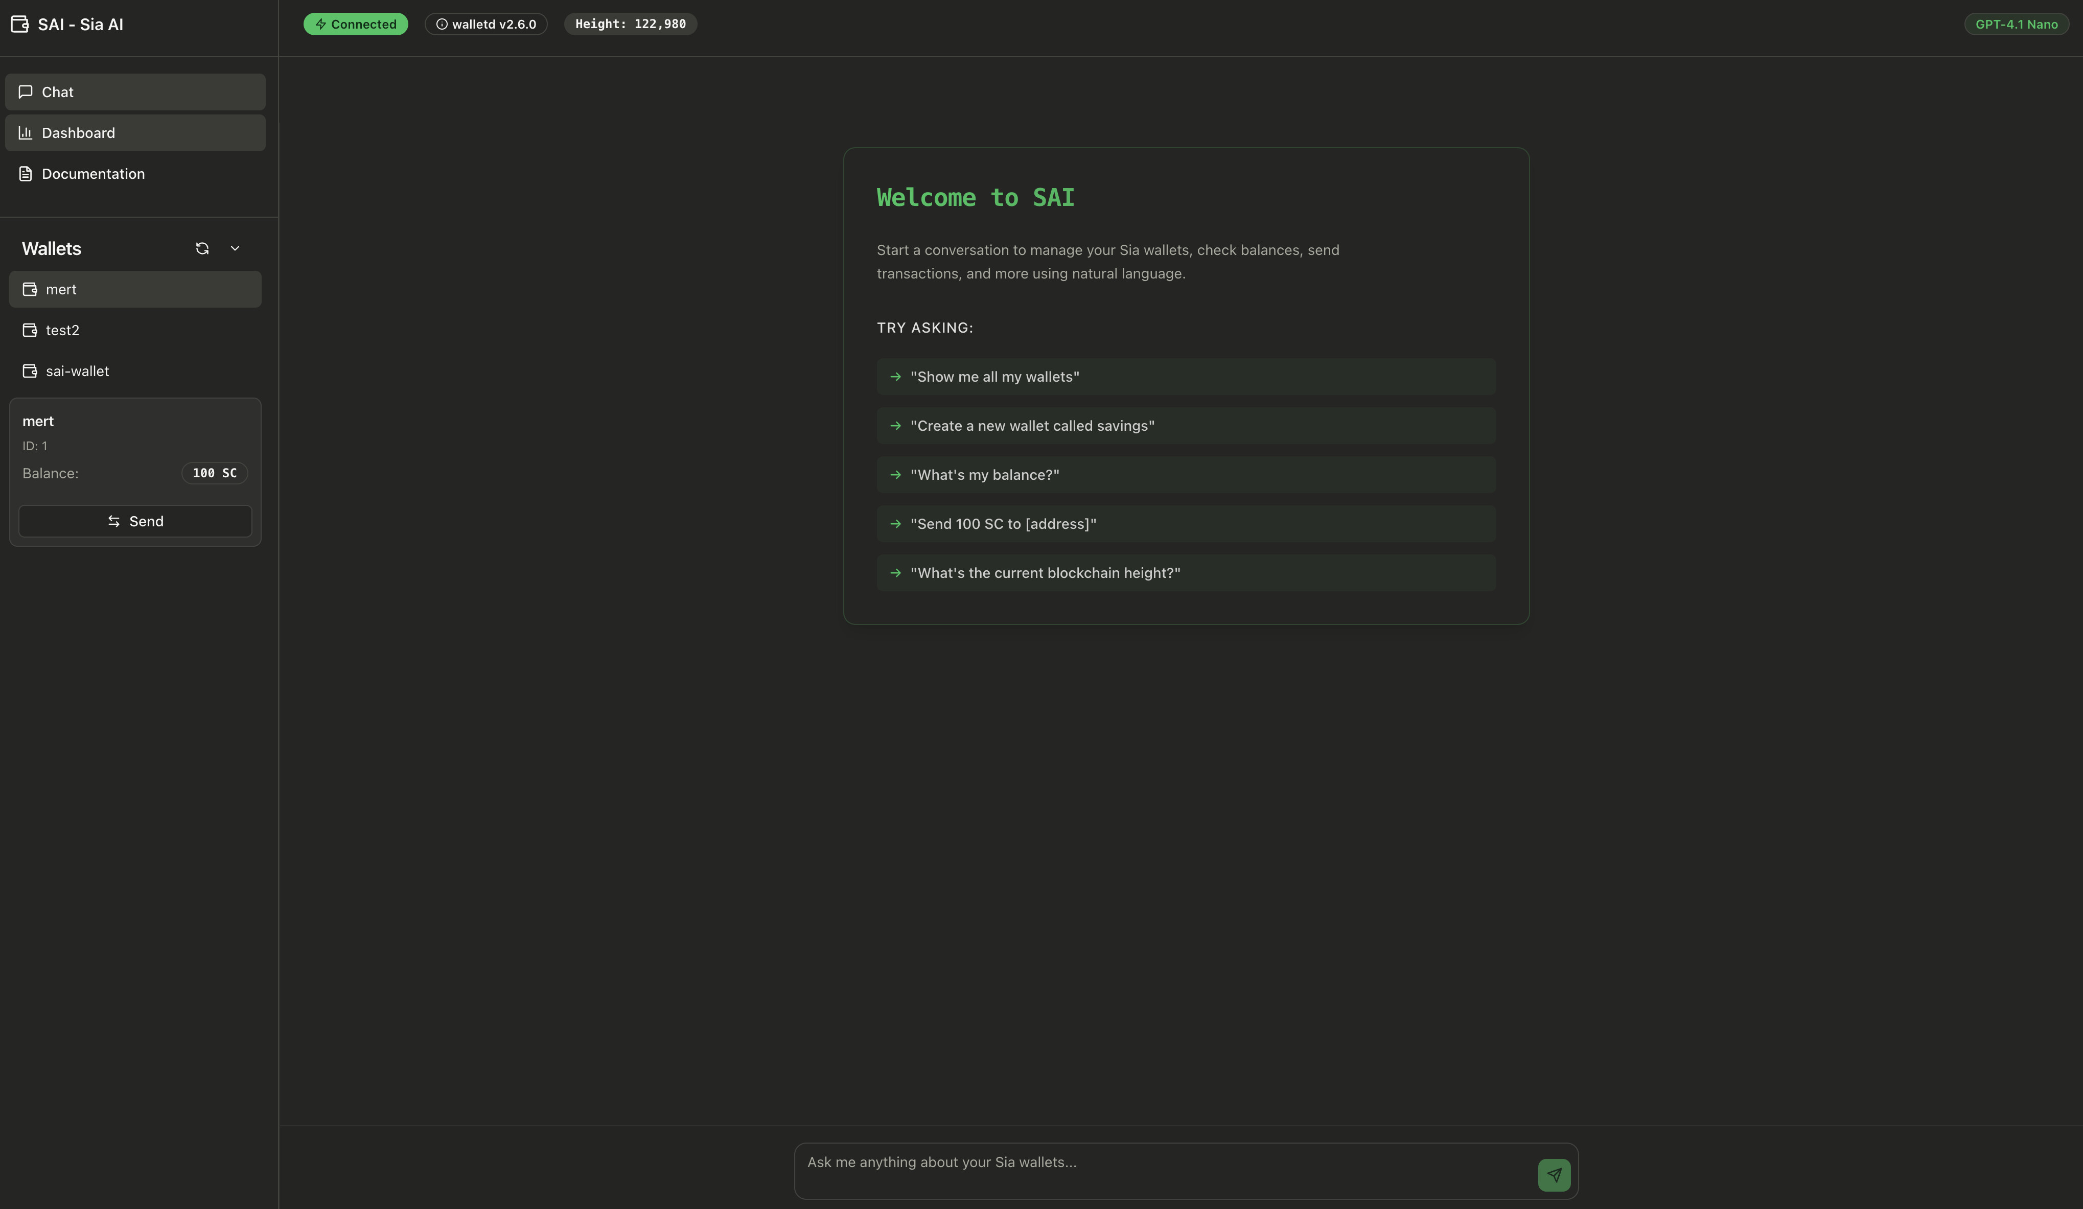Click the Connected status badge
The image size is (2083, 1209).
[356, 24]
